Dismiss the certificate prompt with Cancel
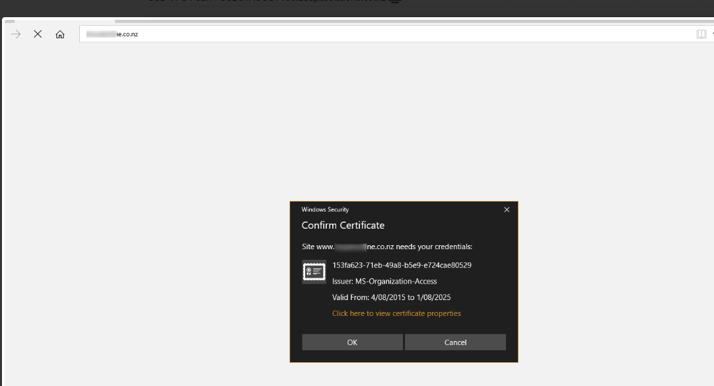This screenshot has width=714, height=386. (x=454, y=342)
